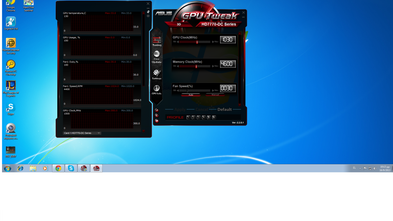Click the volume icon in system tray
Viewport: 393px width, 221px height.
[x=375, y=168]
